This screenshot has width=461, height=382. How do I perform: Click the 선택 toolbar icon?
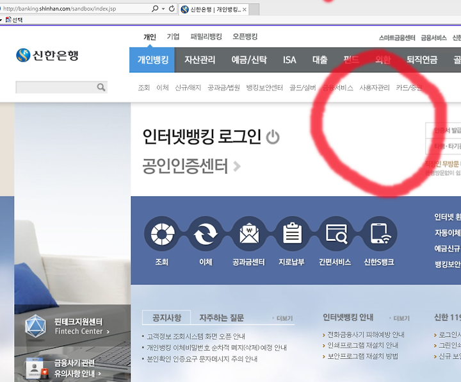click(x=8, y=20)
